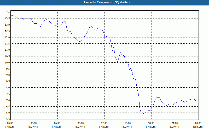Select the 03:00 time label
209x130 pixels.
point(33,123)
